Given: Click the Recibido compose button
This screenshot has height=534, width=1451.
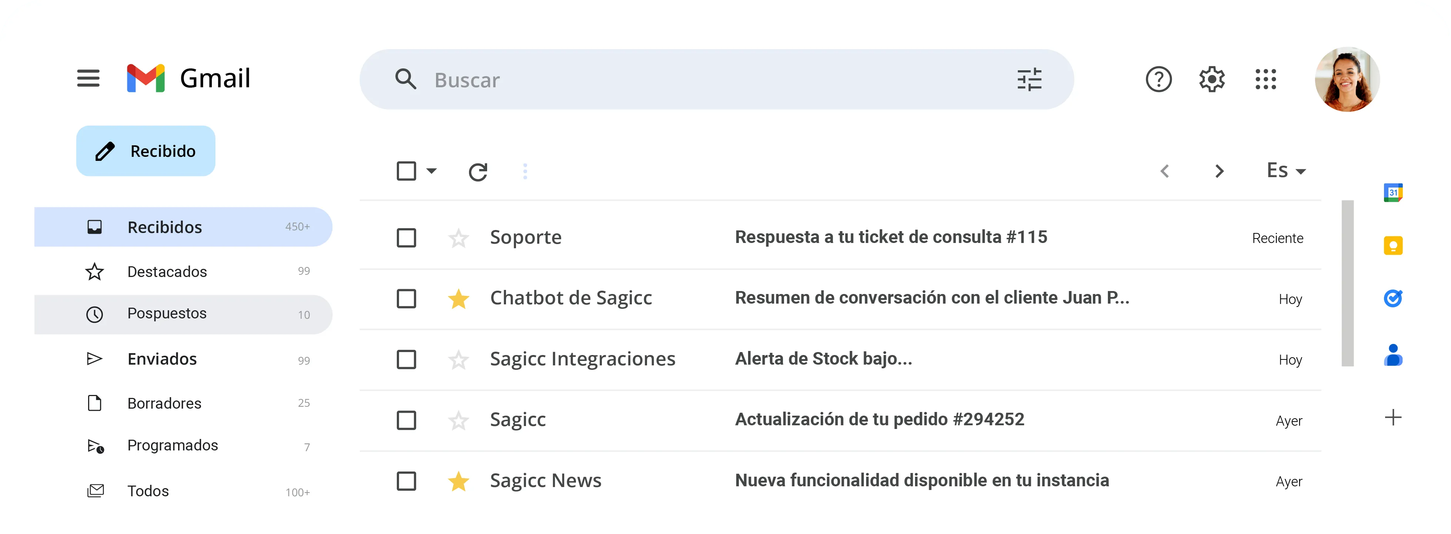Looking at the screenshot, I should [x=145, y=150].
